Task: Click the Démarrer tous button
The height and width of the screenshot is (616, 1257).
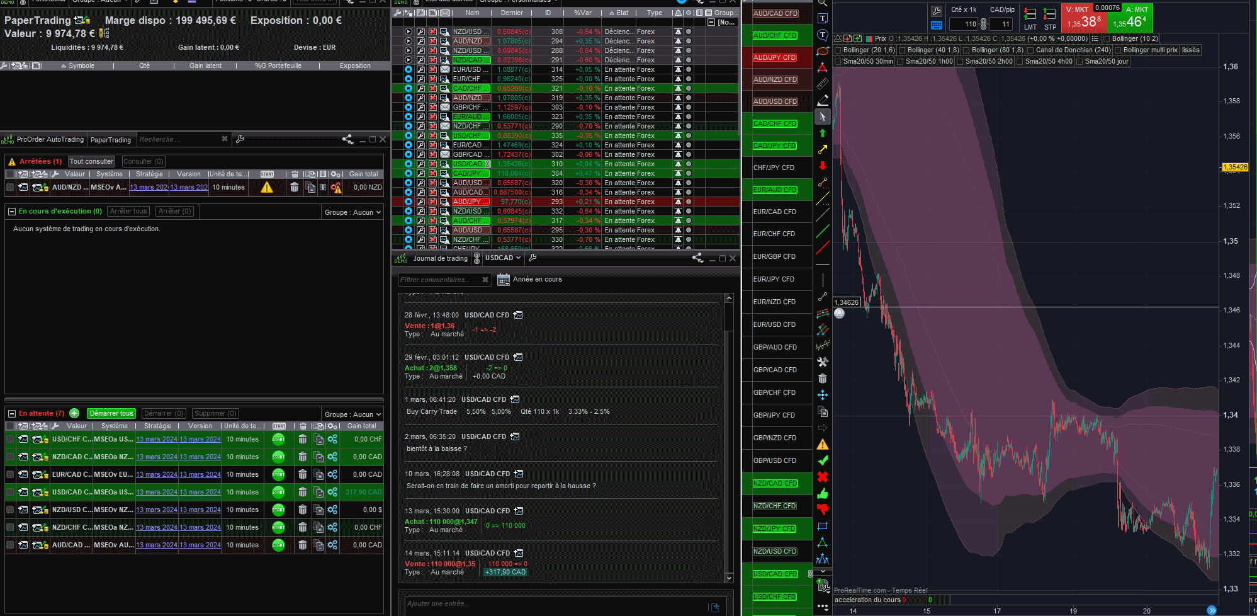Action: pyautogui.click(x=111, y=413)
